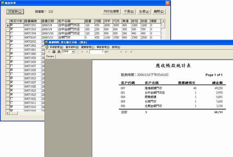
Task: Check paid checkbox for certificate 99671962
Action: (x=12, y=45)
